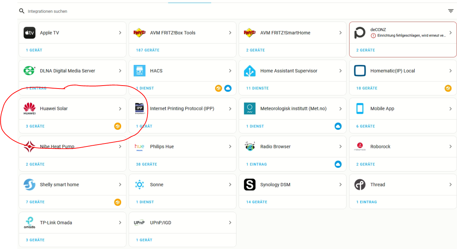Open 1 EINTRAG link under Thread
The image size is (457, 249).
click(366, 202)
